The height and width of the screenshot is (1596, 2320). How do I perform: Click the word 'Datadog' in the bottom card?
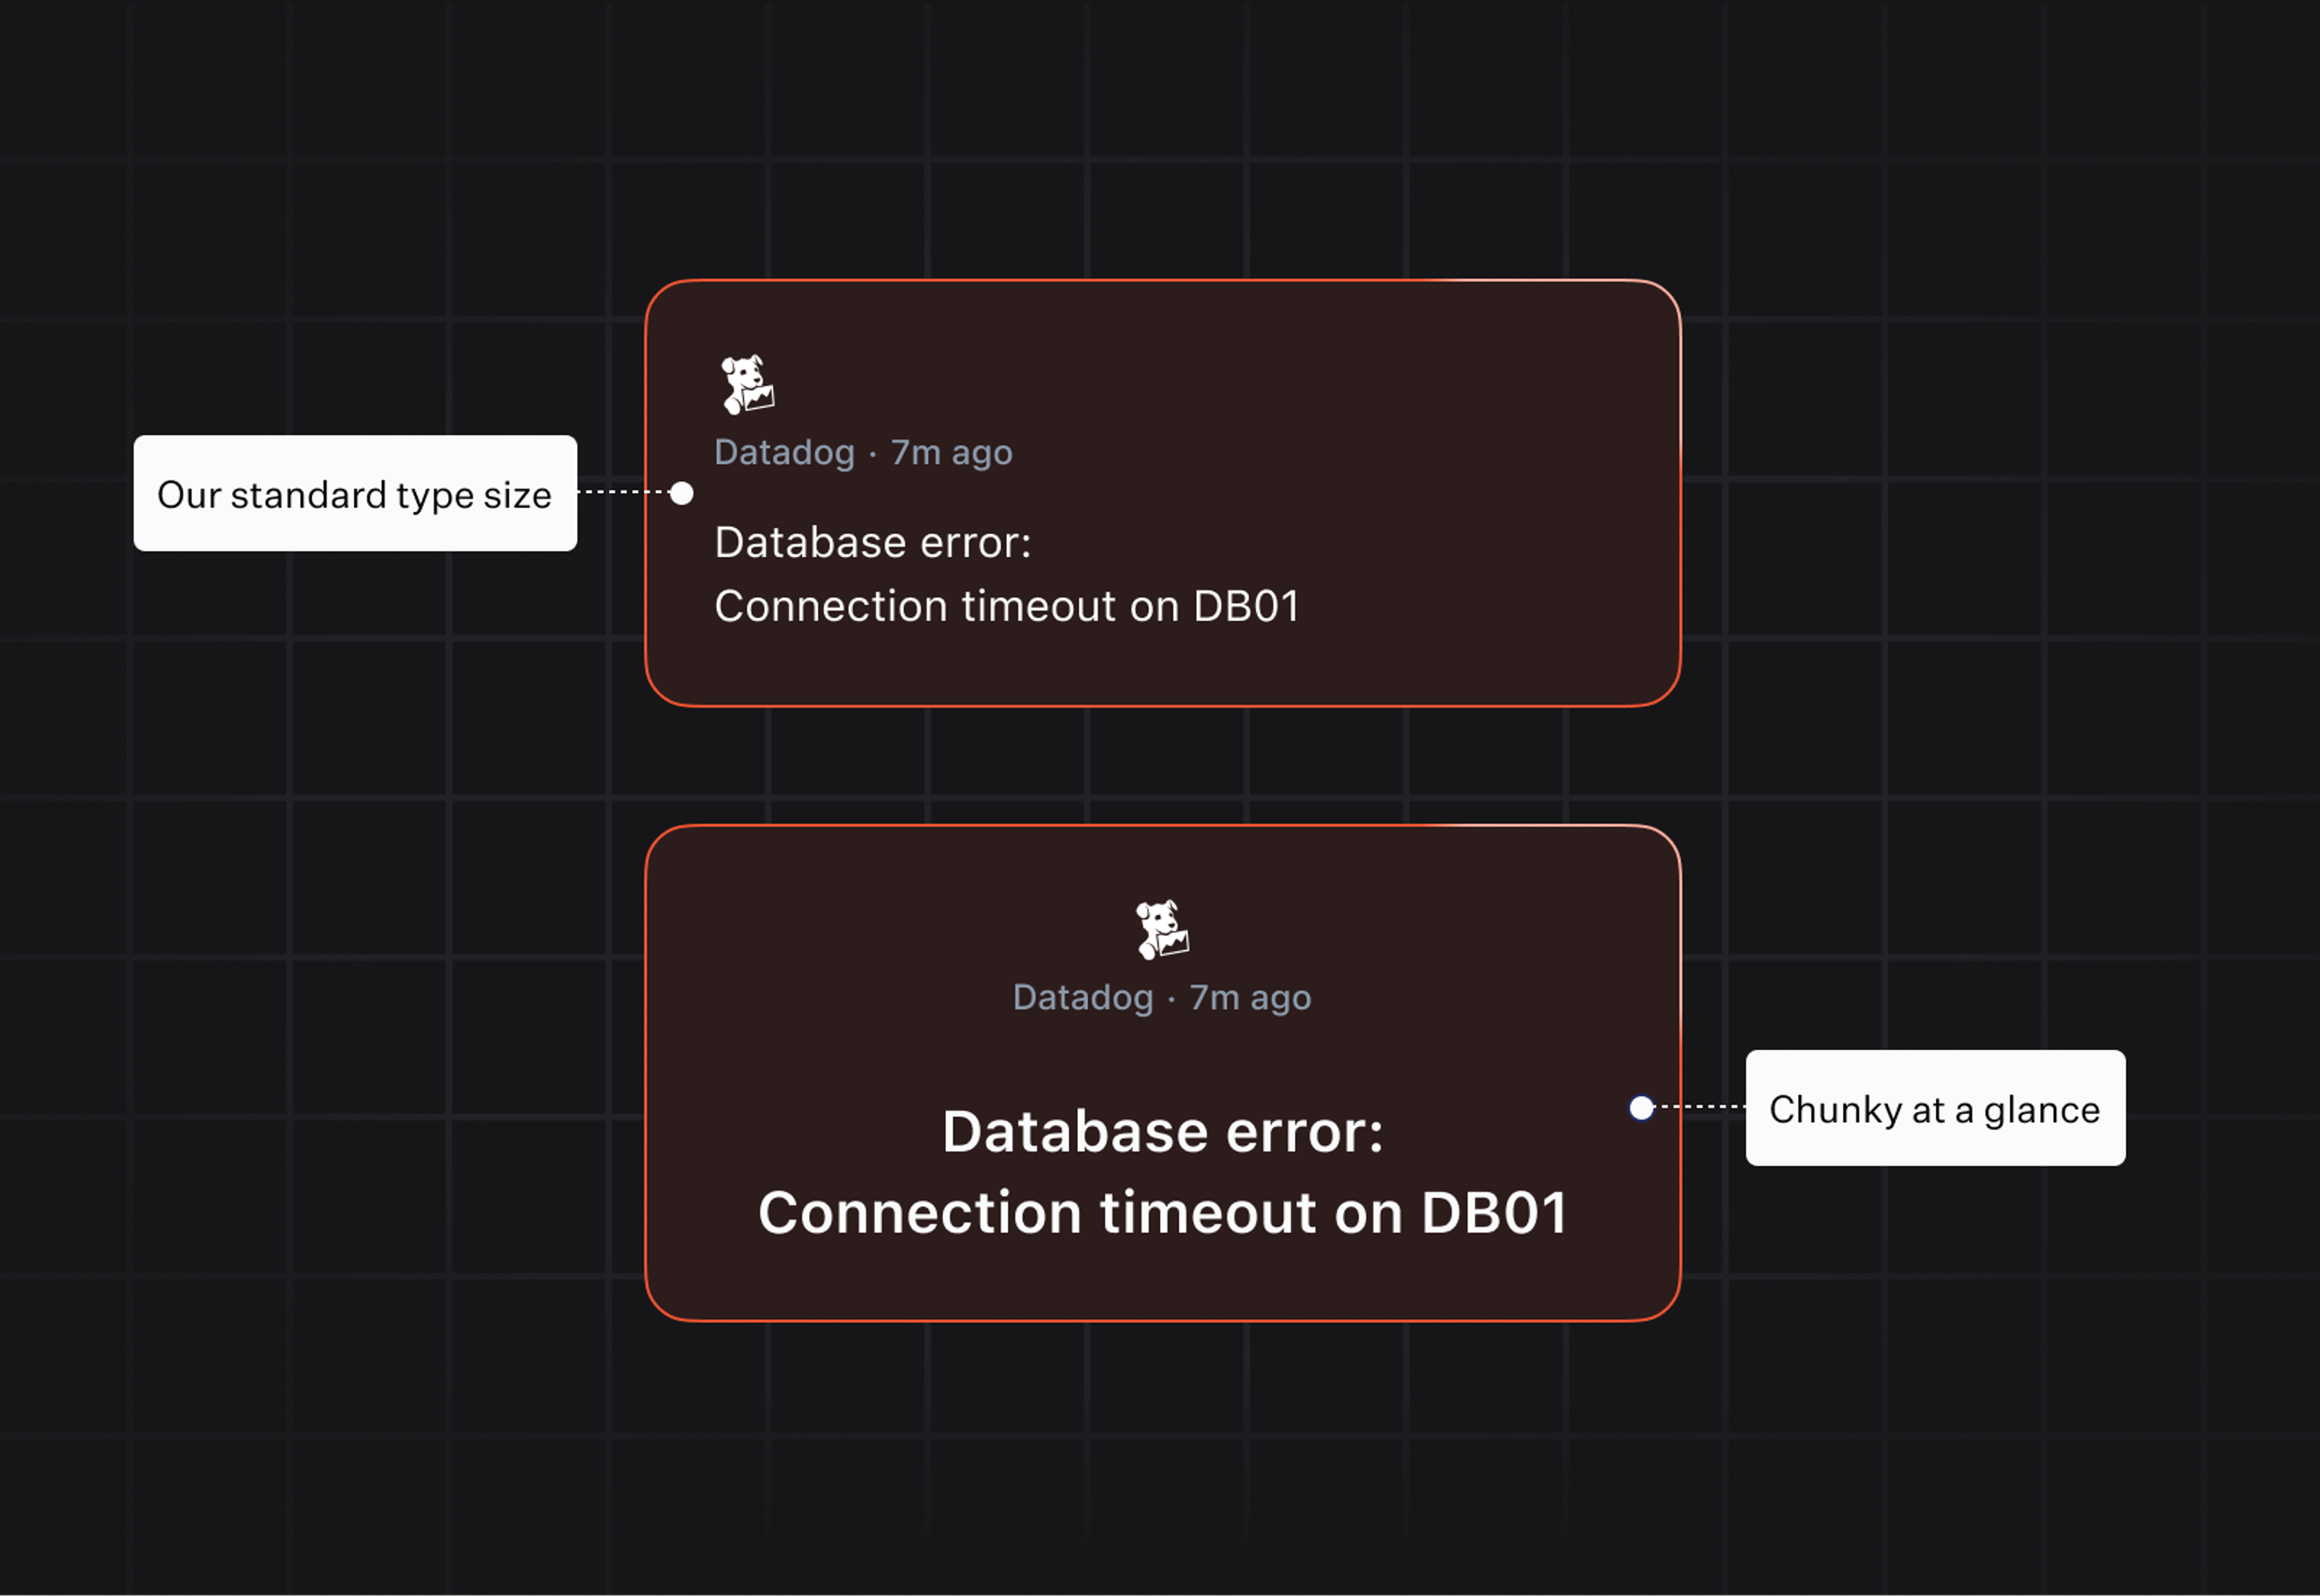1083,998
